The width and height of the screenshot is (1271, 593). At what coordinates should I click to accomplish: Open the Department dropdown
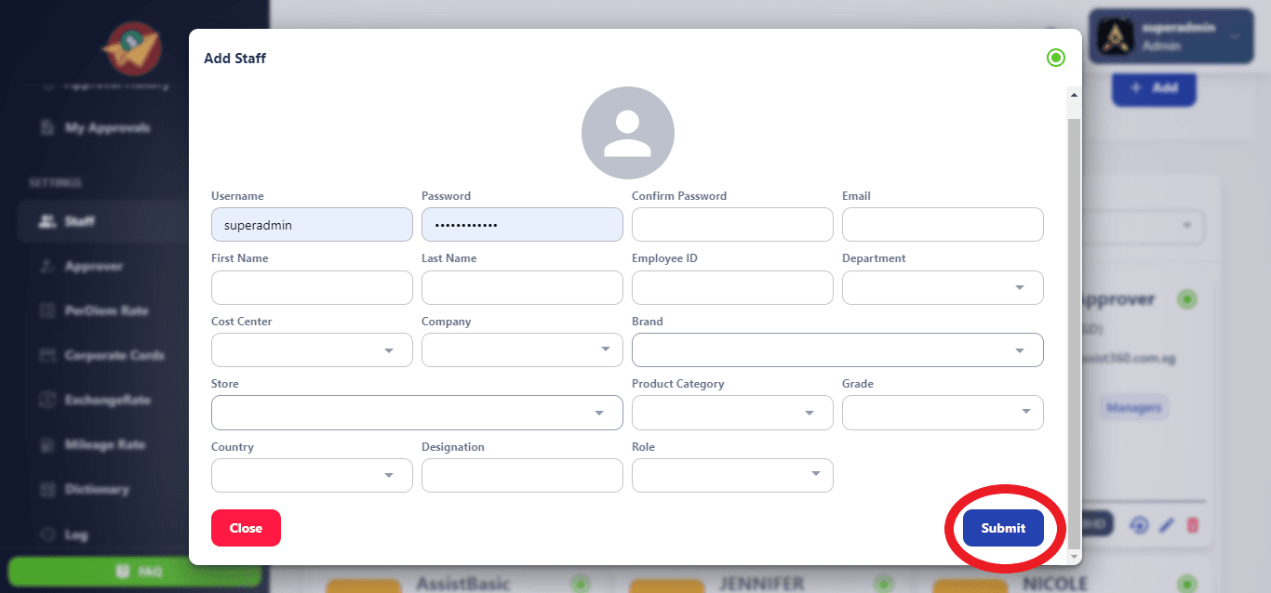pyautogui.click(x=942, y=287)
